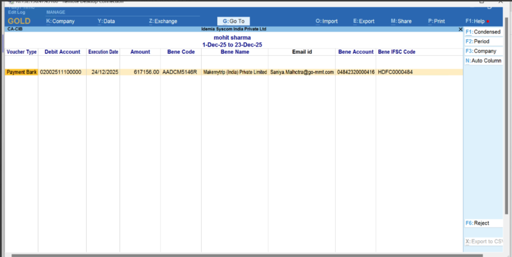Image resolution: width=512 pixels, height=257 pixels.
Task: Open the O: Import menu
Action: [326, 21]
